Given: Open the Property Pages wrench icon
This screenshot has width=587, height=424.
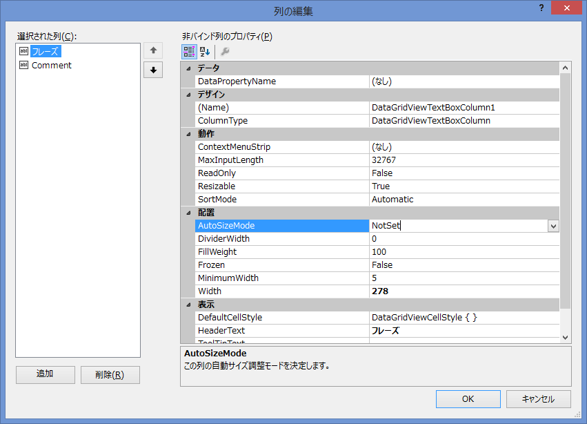Looking at the screenshot, I should pyautogui.click(x=225, y=51).
